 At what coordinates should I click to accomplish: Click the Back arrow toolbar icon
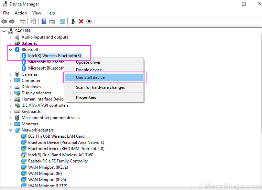4,21
